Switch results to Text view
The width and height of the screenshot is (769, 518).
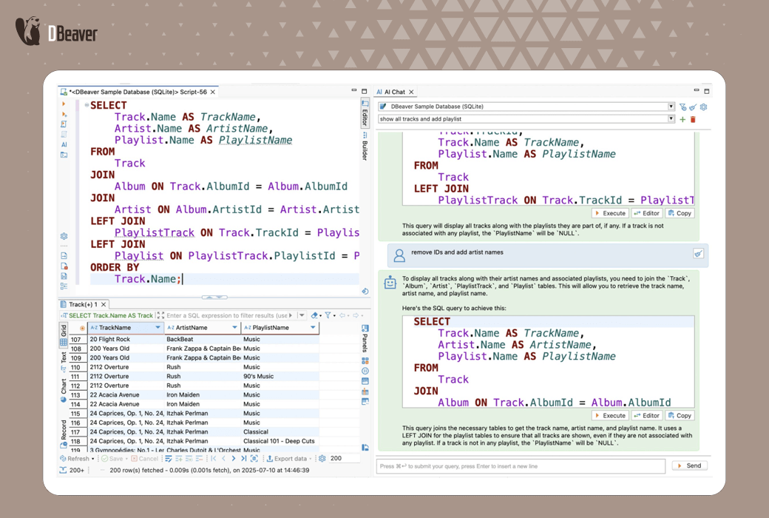coord(64,358)
